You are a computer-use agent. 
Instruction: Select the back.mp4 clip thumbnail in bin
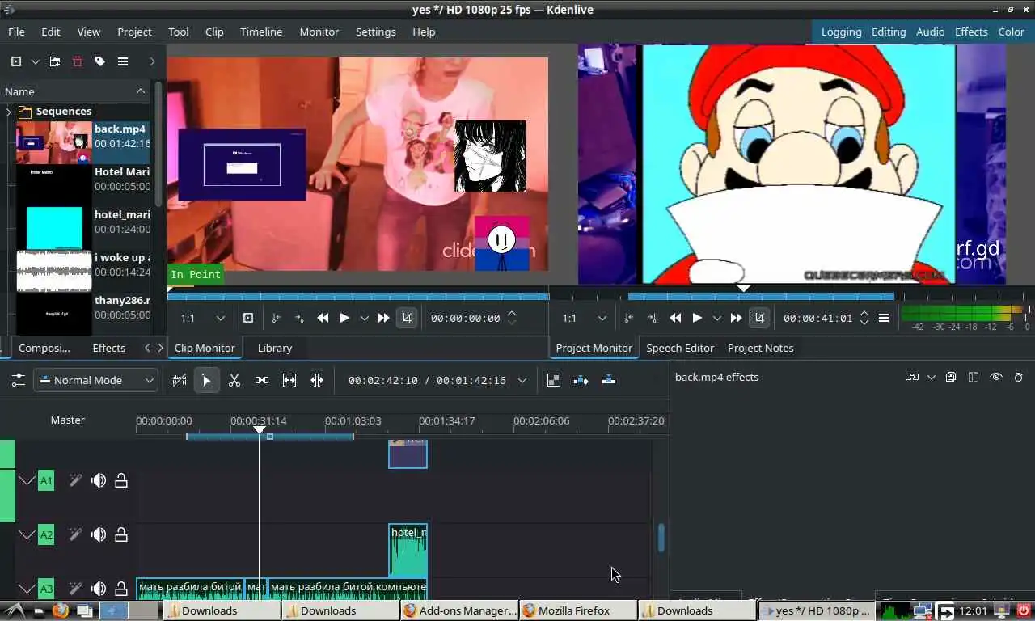tap(54, 142)
